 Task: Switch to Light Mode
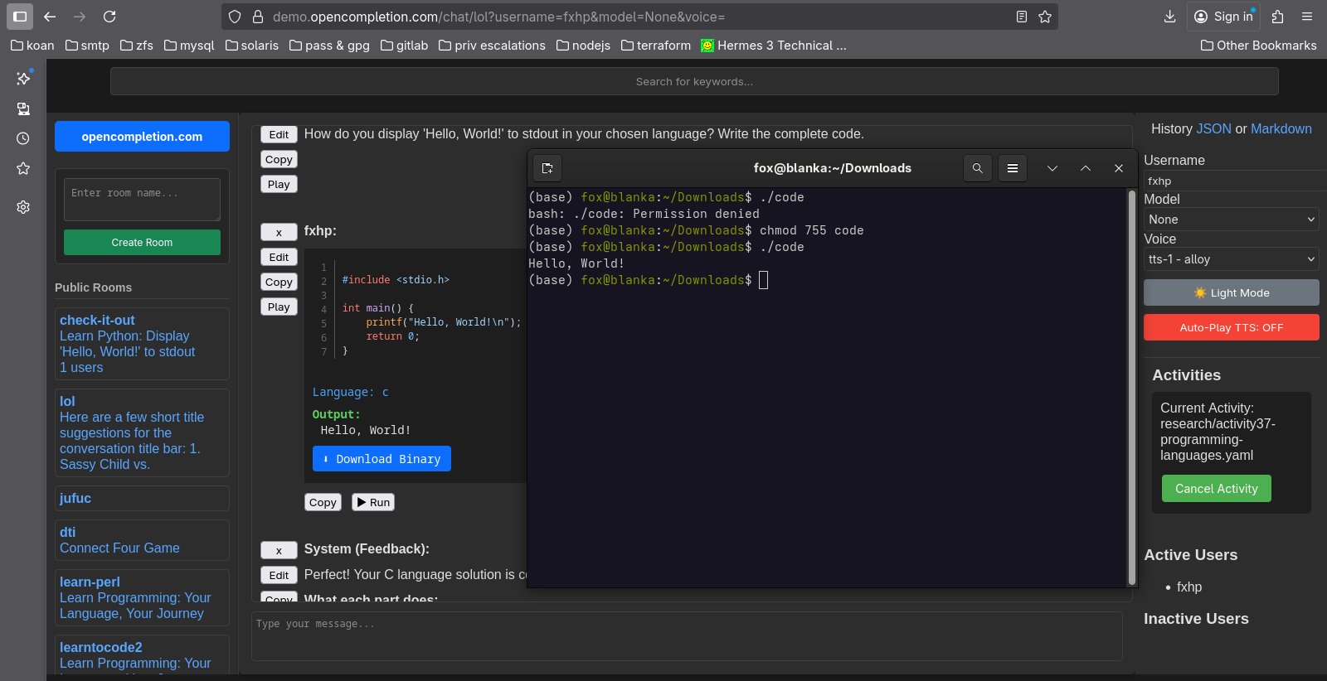click(x=1231, y=292)
